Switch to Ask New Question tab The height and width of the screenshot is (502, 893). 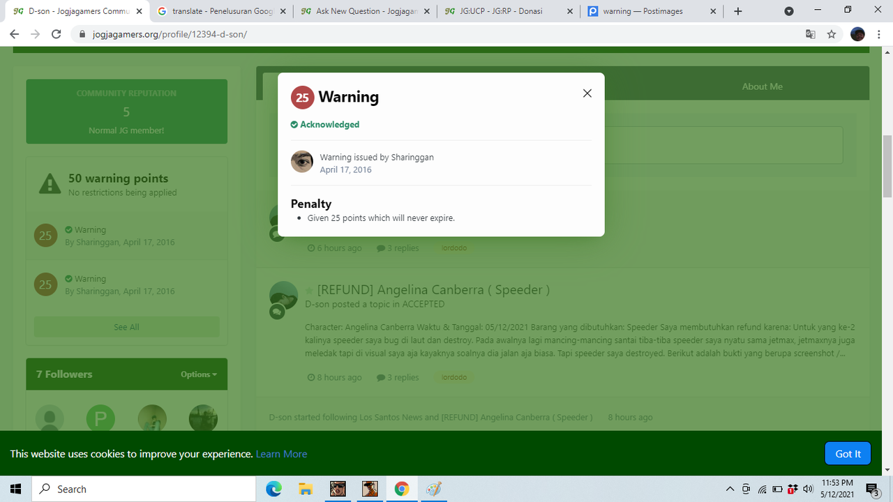click(x=365, y=11)
